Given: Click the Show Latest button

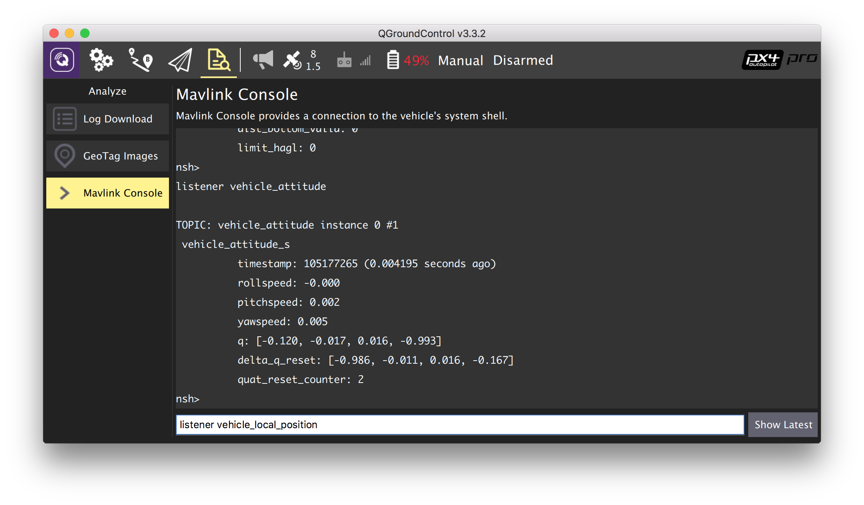Looking at the screenshot, I should [x=782, y=424].
